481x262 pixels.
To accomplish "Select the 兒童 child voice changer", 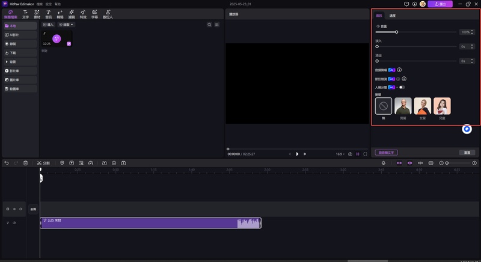I will click(x=442, y=106).
